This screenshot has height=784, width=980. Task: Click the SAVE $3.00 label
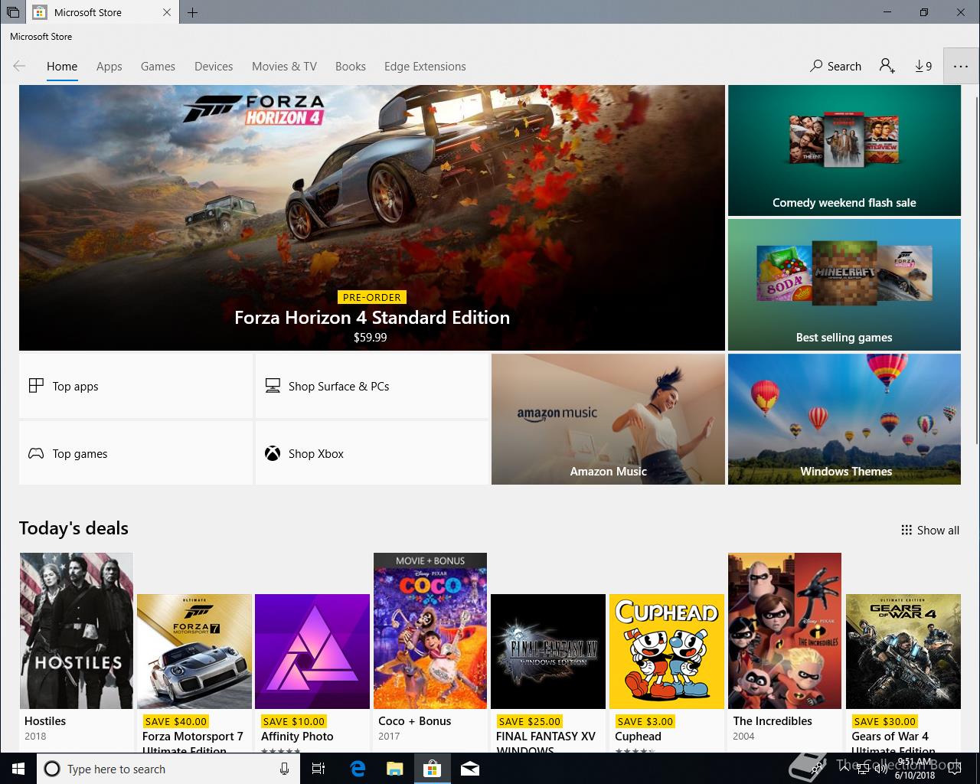tap(645, 721)
